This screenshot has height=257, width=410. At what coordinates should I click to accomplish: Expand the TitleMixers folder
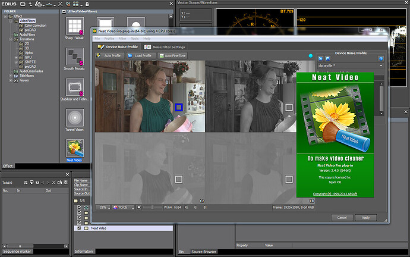pyautogui.click(x=11, y=76)
